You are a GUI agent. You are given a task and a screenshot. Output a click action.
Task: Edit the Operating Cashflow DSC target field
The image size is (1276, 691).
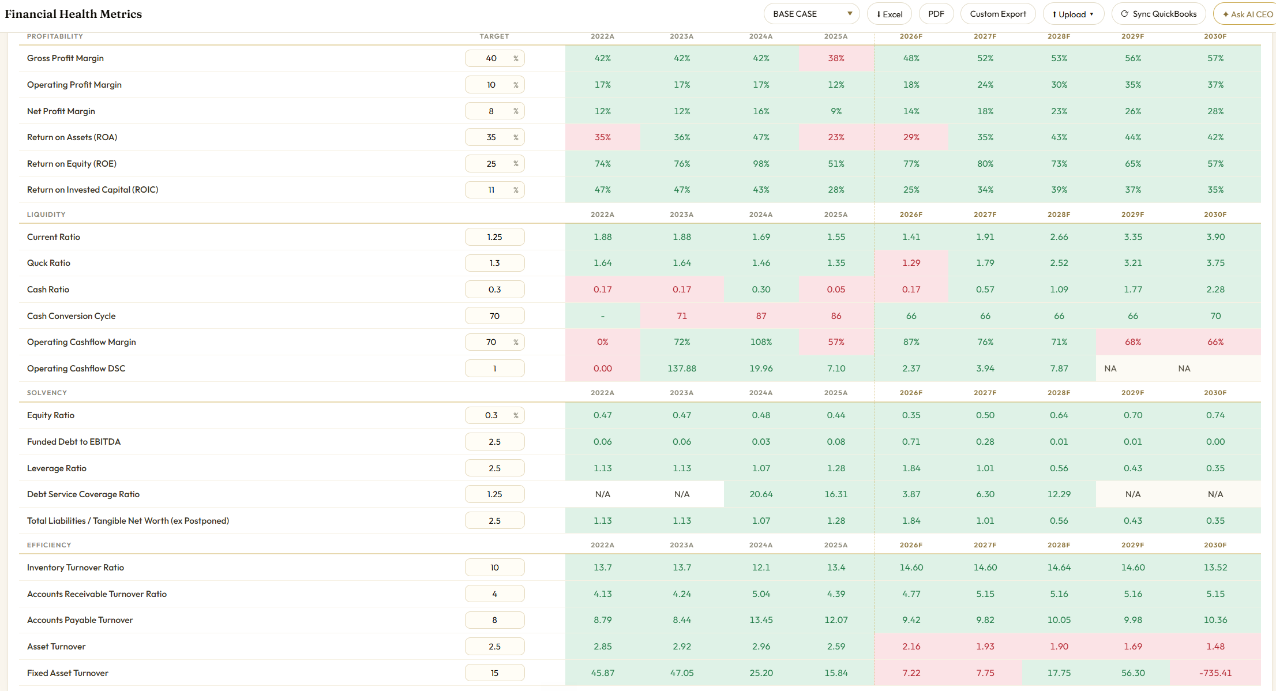click(494, 369)
